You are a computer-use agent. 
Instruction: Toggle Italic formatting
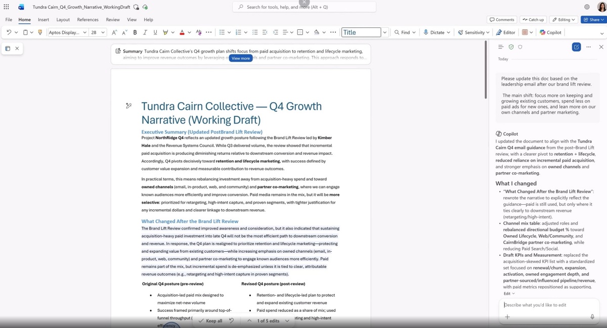[145, 32]
